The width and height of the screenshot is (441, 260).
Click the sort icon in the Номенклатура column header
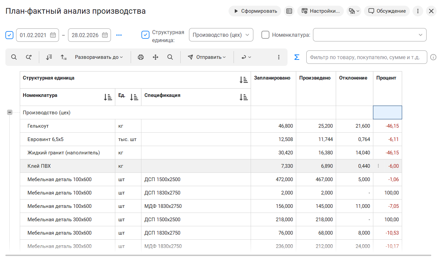(108, 97)
